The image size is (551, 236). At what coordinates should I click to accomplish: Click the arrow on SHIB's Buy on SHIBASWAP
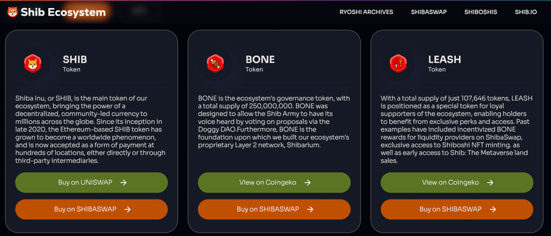[128, 209]
